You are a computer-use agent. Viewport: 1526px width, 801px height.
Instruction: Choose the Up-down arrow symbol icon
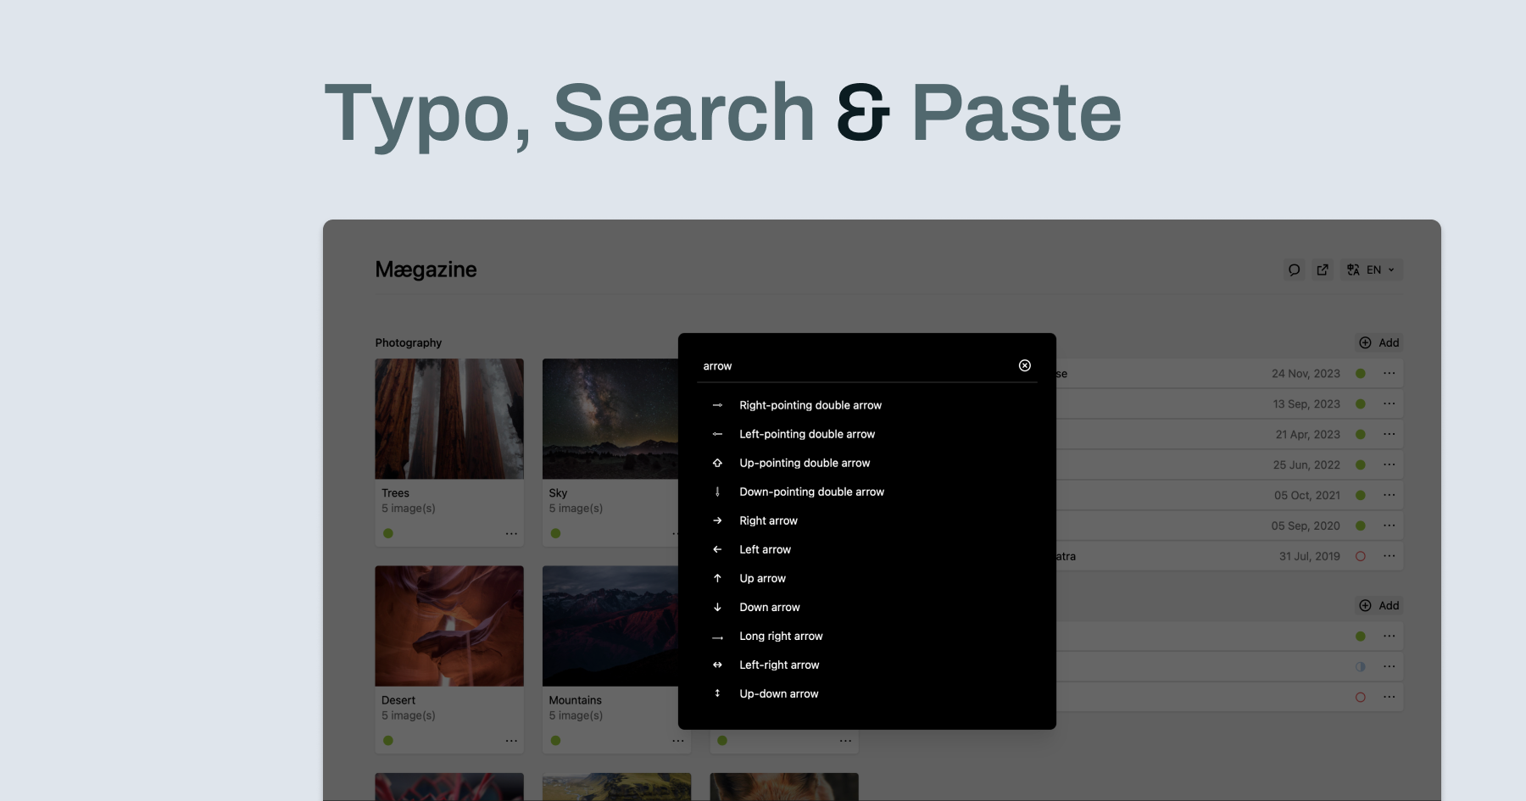click(x=717, y=693)
